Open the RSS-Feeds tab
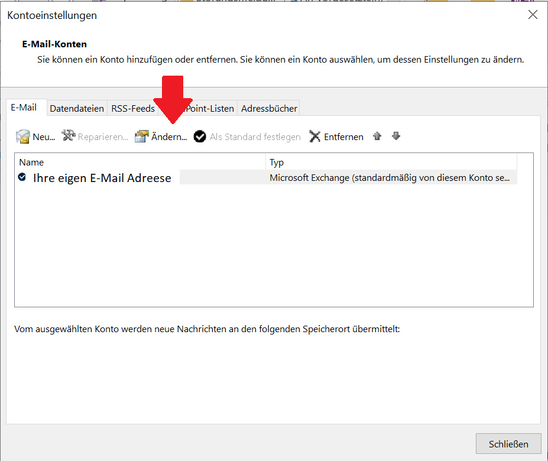 (x=132, y=108)
